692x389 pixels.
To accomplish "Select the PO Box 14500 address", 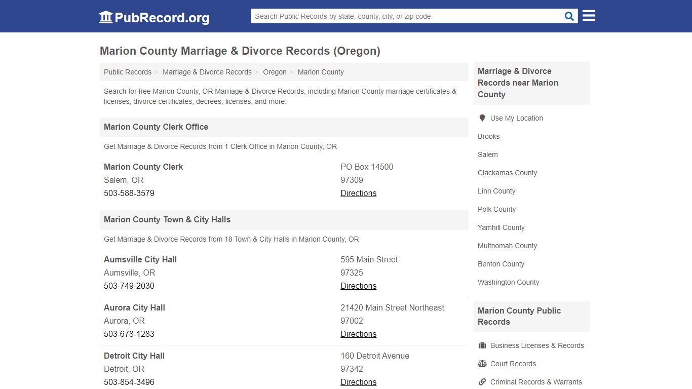I will pos(367,167).
